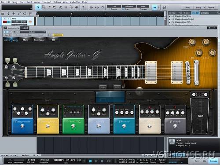Click the 44.1 kHz sample rate
The image size is (220, 165).
click(x=30, y=160)
